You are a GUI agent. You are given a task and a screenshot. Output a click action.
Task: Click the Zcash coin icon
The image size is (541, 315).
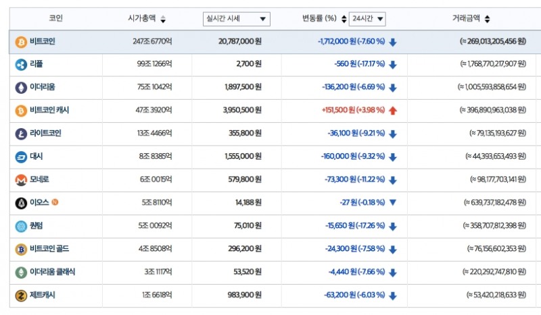pyautogui.click(x=21, y=295)
